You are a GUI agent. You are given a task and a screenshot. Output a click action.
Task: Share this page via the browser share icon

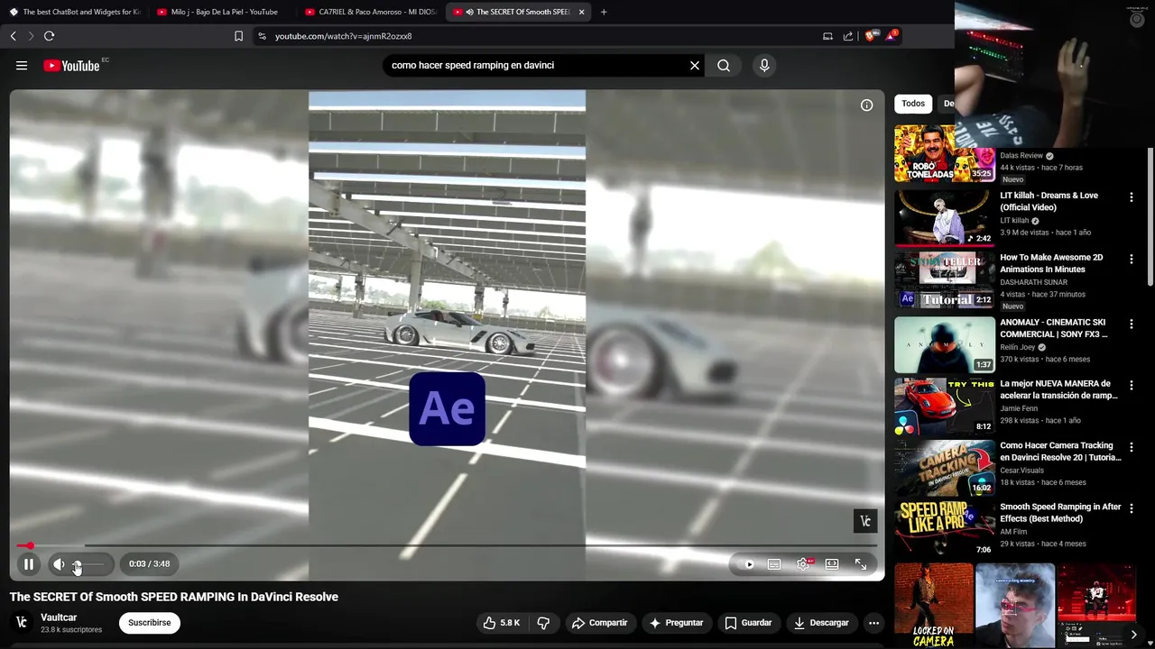pyautogui.click(x=848, y=36)
